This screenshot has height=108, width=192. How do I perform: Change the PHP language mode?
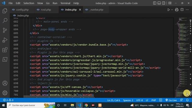click(x=154, y=100)
